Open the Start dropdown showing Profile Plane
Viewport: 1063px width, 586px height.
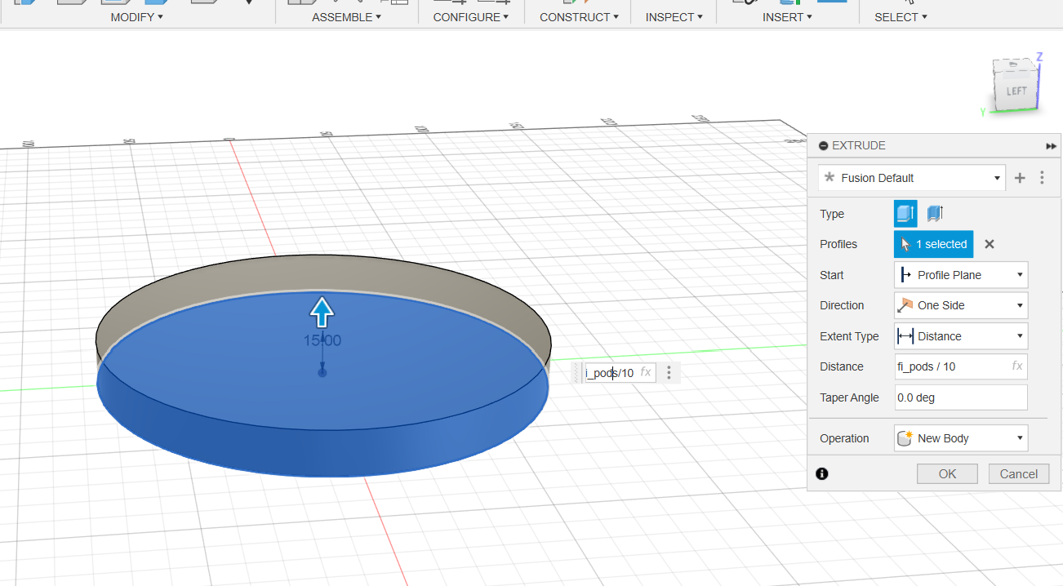[x=961, y=275]
